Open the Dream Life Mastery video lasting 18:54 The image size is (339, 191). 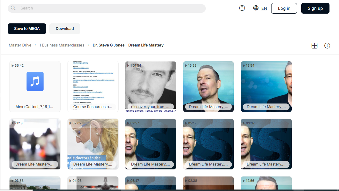tap(266, 86)
